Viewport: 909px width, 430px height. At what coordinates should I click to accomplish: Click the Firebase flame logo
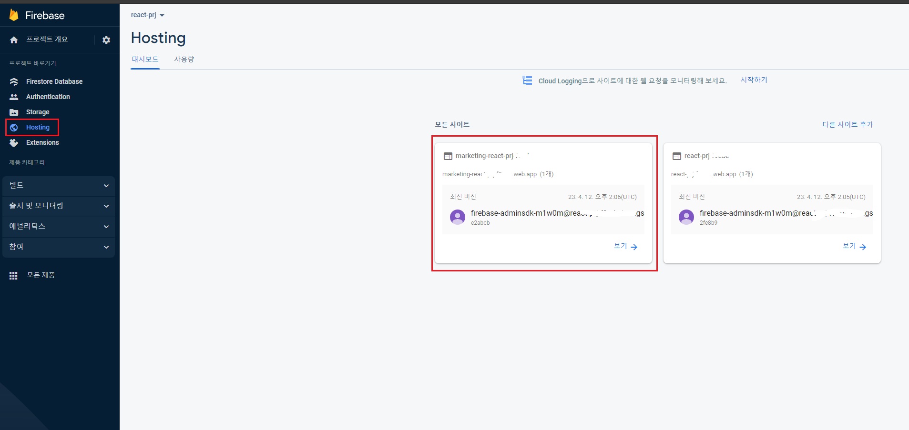14,15
